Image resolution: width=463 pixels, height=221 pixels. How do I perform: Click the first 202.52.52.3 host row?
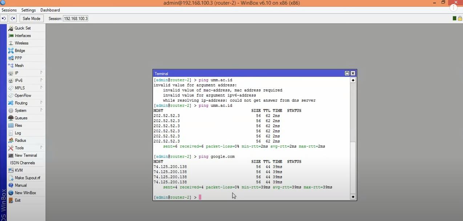[217, 116]
